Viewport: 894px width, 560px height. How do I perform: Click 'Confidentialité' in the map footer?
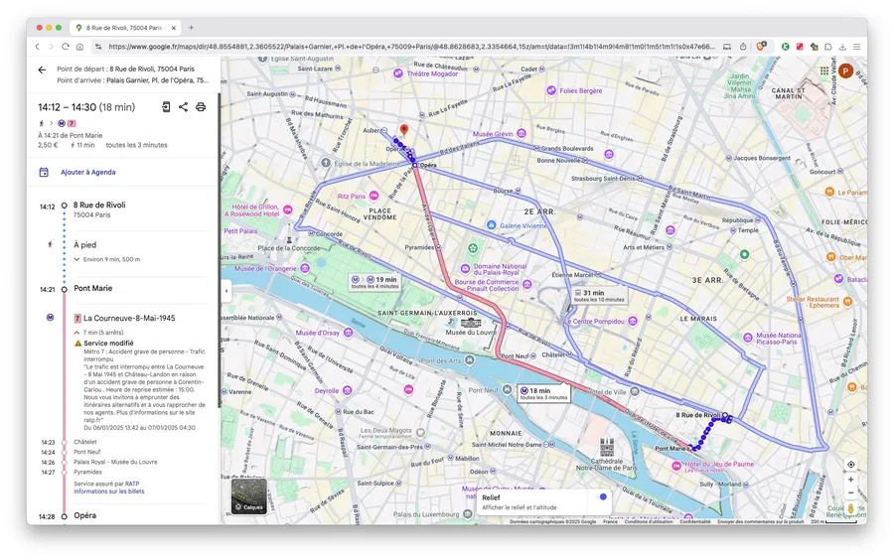click(695, 521)
